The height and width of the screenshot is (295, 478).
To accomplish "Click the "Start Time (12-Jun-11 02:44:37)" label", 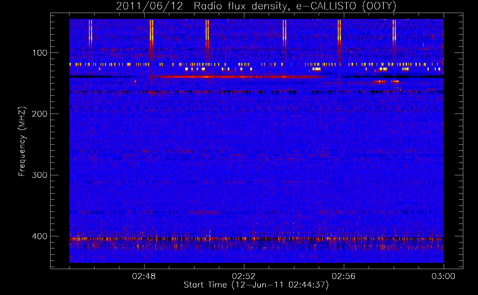I will 256,285.
